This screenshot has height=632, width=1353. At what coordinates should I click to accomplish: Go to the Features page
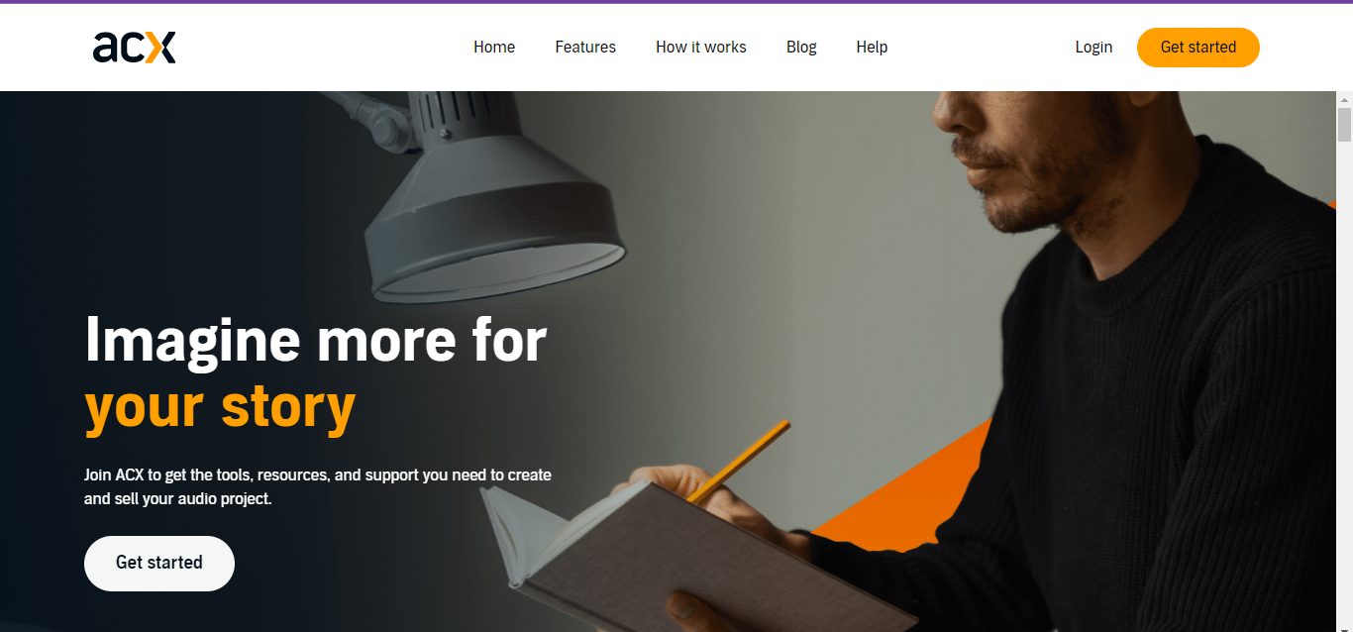pyautogui.click(x=585, y=47)
